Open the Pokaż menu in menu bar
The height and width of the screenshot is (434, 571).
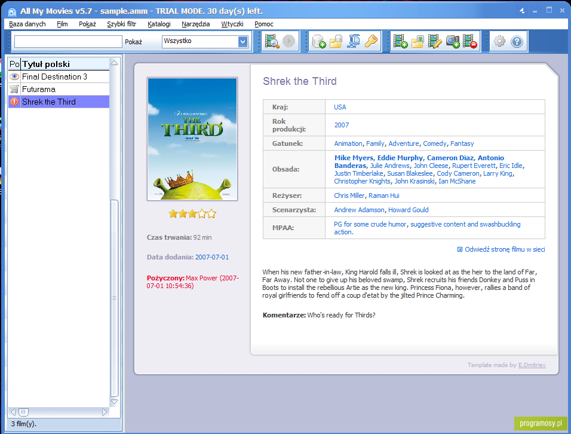coord(87,24)
